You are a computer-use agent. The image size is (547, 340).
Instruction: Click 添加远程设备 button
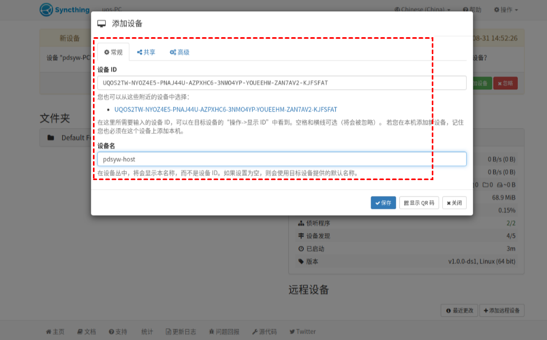(501, 310)
